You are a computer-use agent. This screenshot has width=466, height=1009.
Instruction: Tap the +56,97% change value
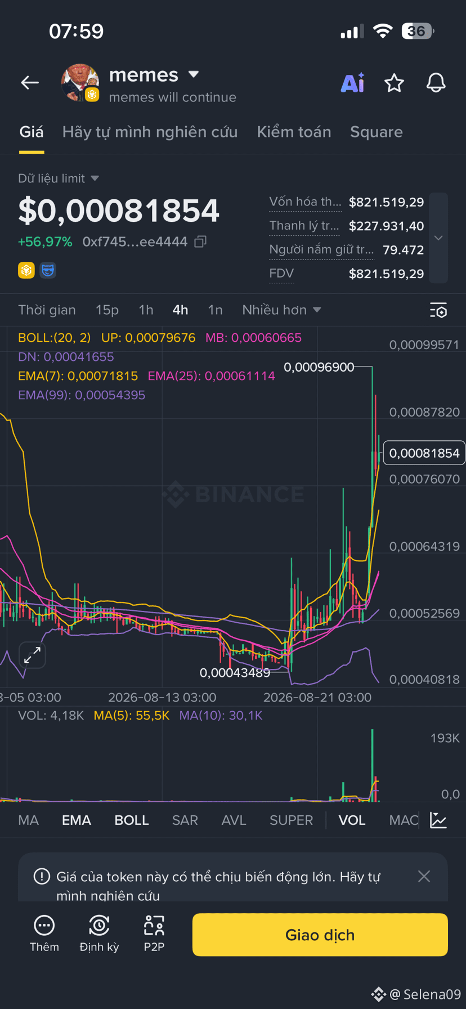tap(45, 242)
